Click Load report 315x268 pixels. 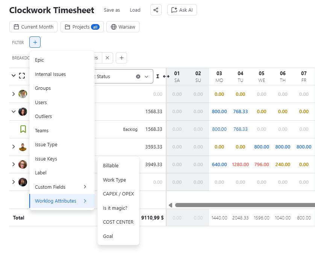click(x=135, y=10)
